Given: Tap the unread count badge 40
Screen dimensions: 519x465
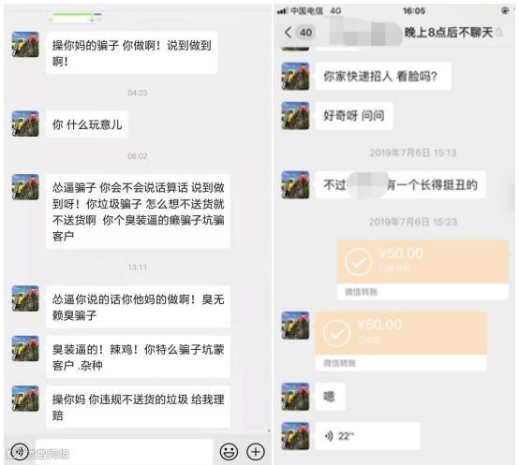Looking at the screenshot, I should click(305, 33).
